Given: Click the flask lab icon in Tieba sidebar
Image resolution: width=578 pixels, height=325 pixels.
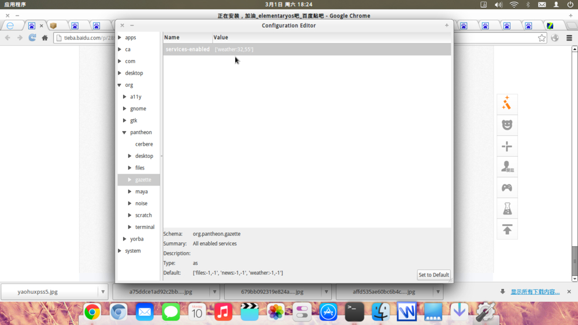Looking at the screenshot, I should (x=507, y=208).
